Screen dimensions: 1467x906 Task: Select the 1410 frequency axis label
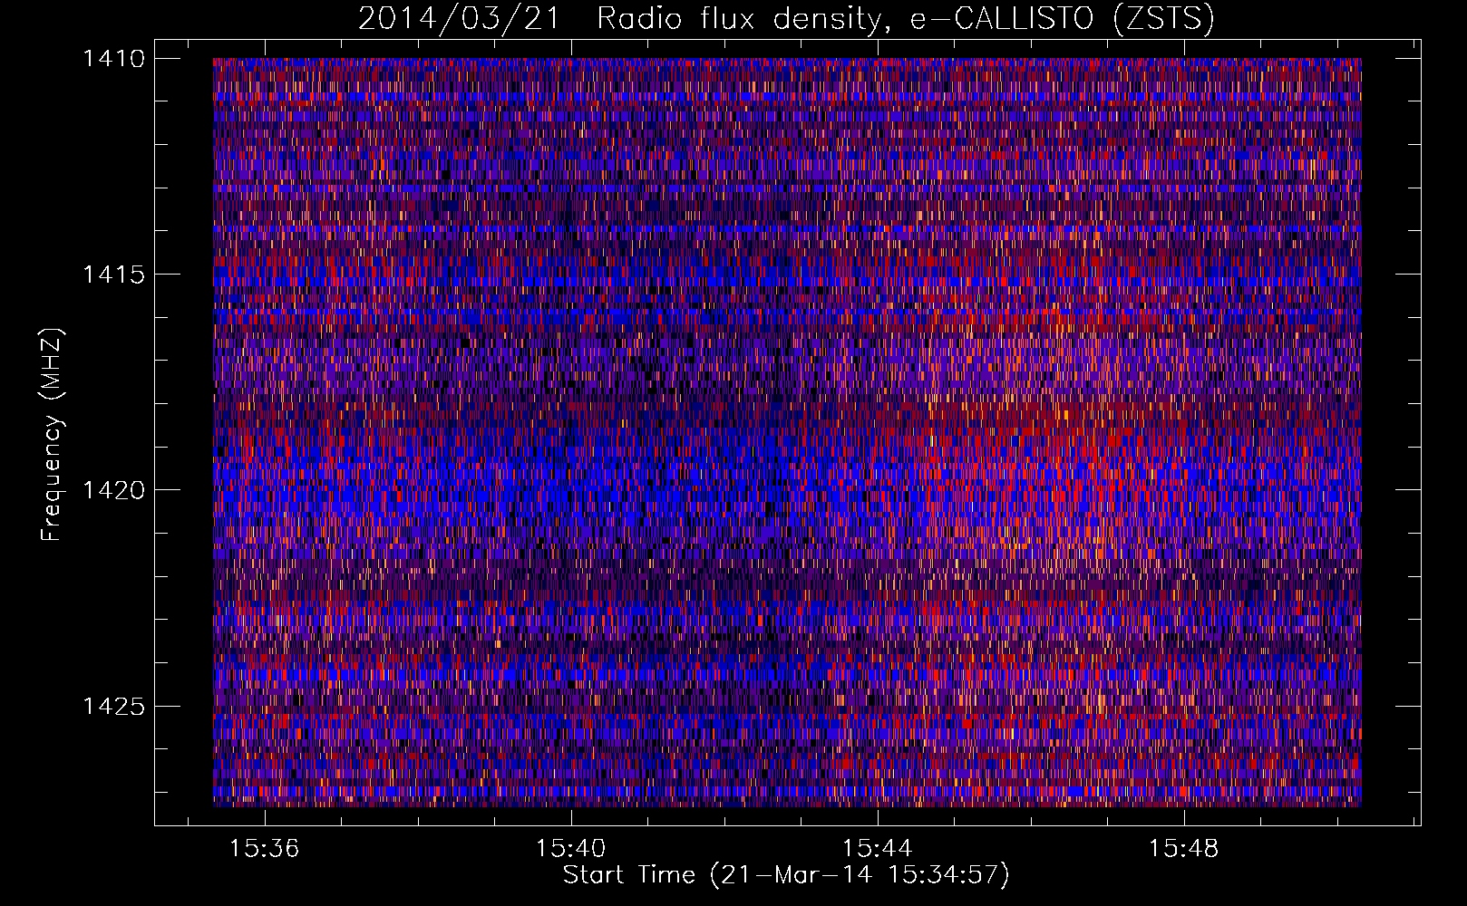click(113, 59)
